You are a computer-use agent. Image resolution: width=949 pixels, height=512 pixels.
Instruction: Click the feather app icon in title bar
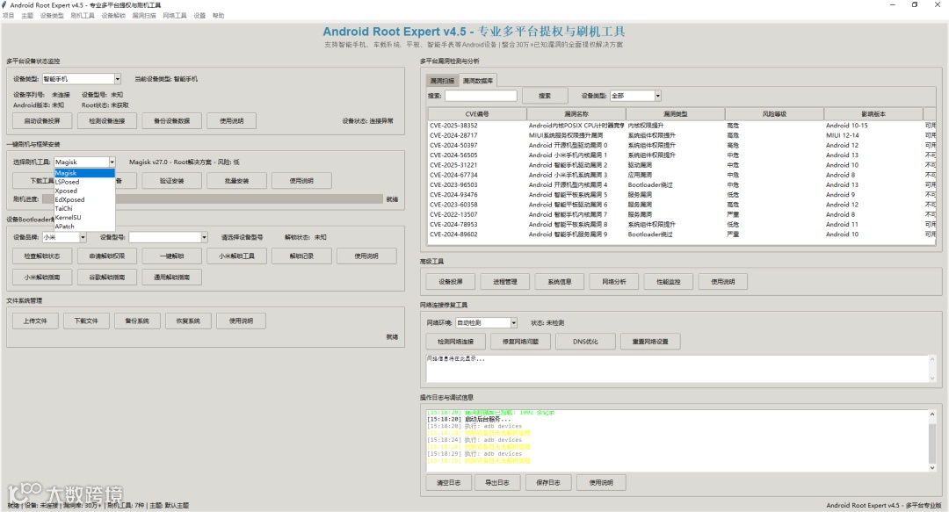click(x=4, y=5)
